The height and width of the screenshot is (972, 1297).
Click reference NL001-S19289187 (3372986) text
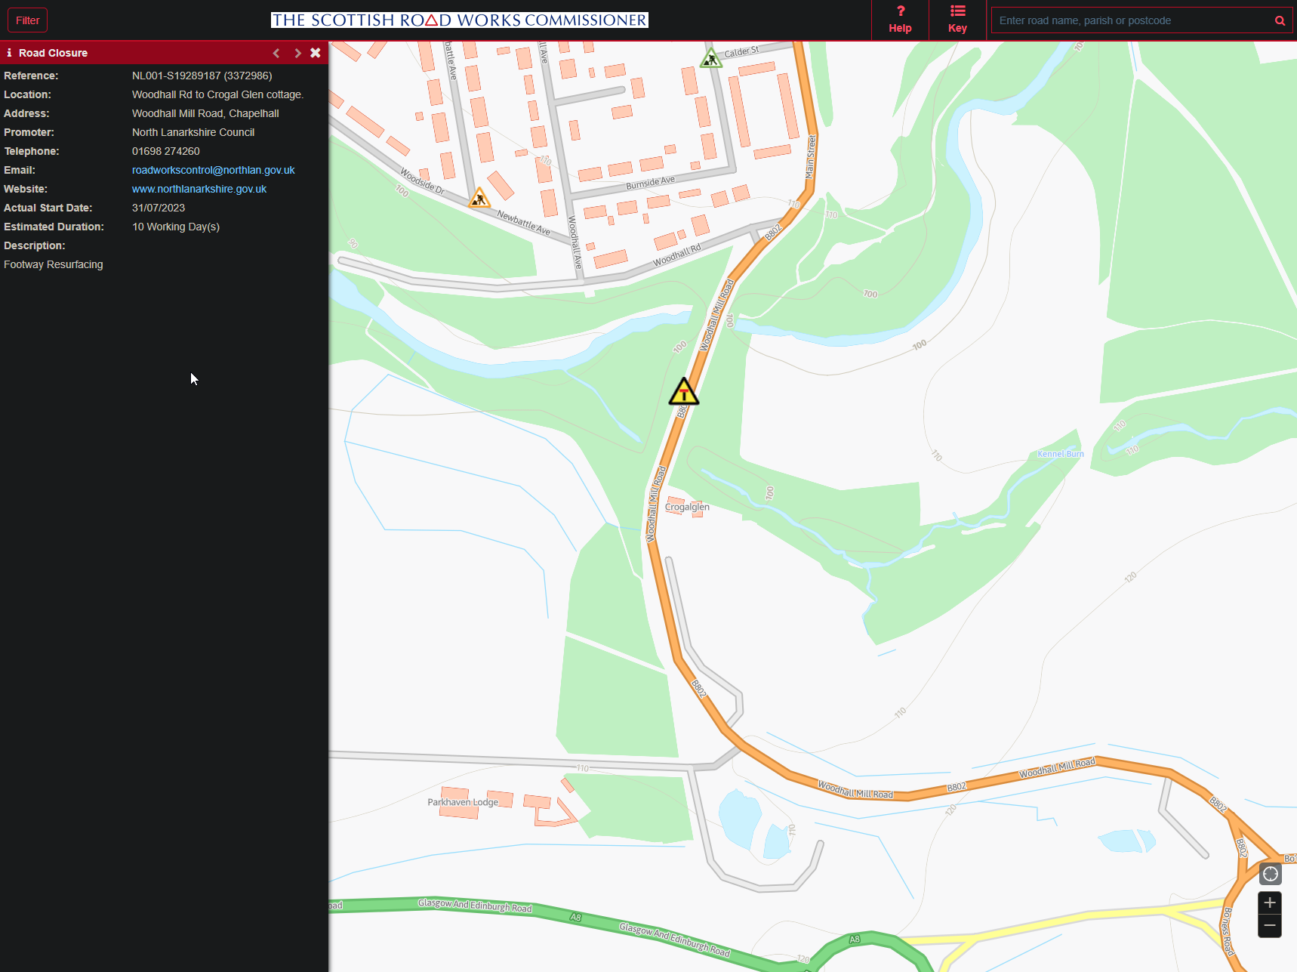point(202,76)
